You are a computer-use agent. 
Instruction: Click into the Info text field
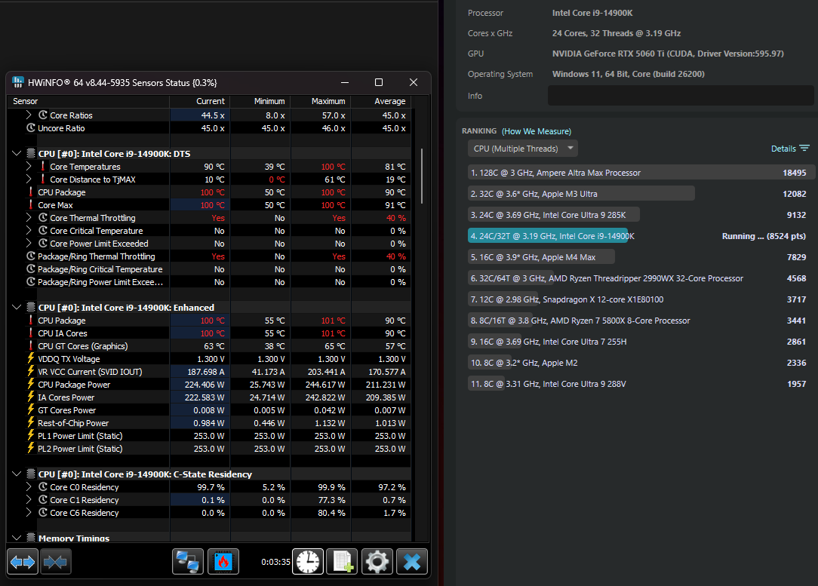[681, 96]
